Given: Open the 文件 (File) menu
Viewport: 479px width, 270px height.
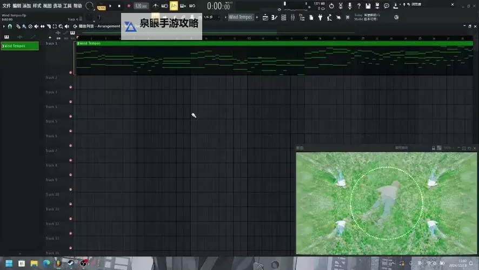Looking at the screenshot, I should click(6, 6).
